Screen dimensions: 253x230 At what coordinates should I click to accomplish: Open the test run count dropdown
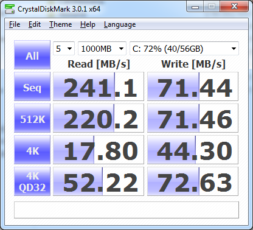(64, 49)
